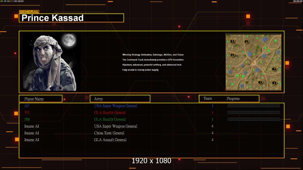
Task: Click red GLA Stealth General army text
Action: [110, 112]
